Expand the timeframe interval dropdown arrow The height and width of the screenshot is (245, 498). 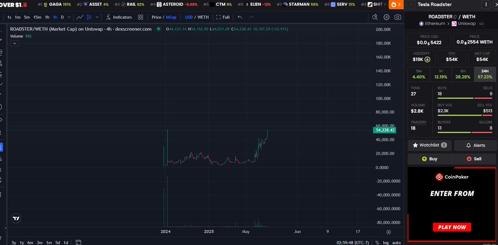coord(68,17)
